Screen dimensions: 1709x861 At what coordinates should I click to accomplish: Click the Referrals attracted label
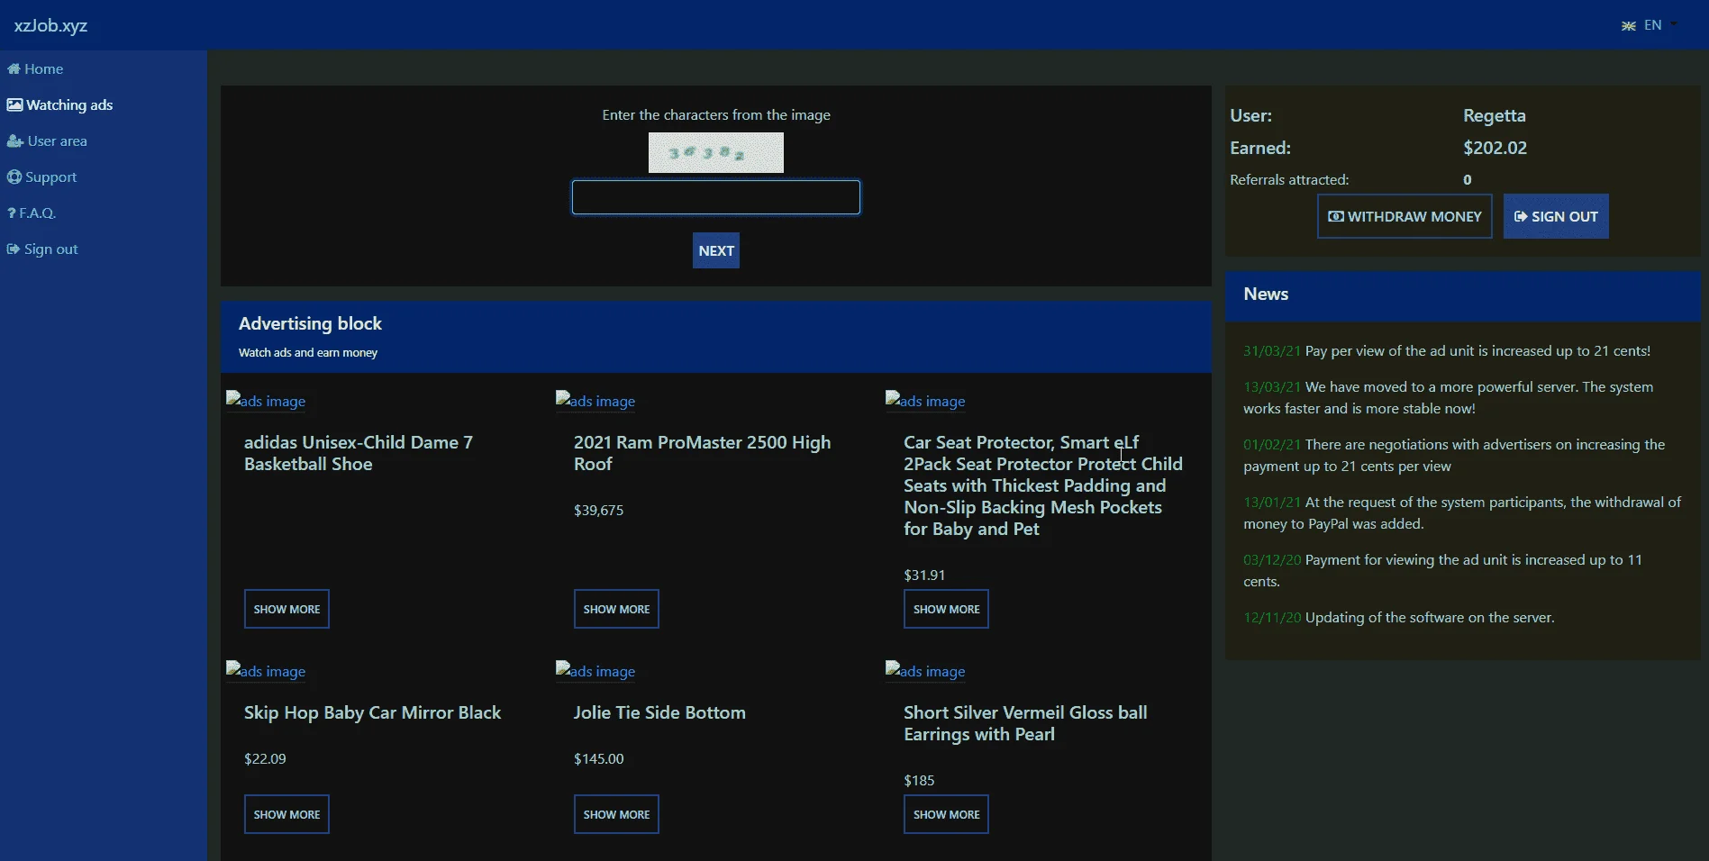point(1289,180)
